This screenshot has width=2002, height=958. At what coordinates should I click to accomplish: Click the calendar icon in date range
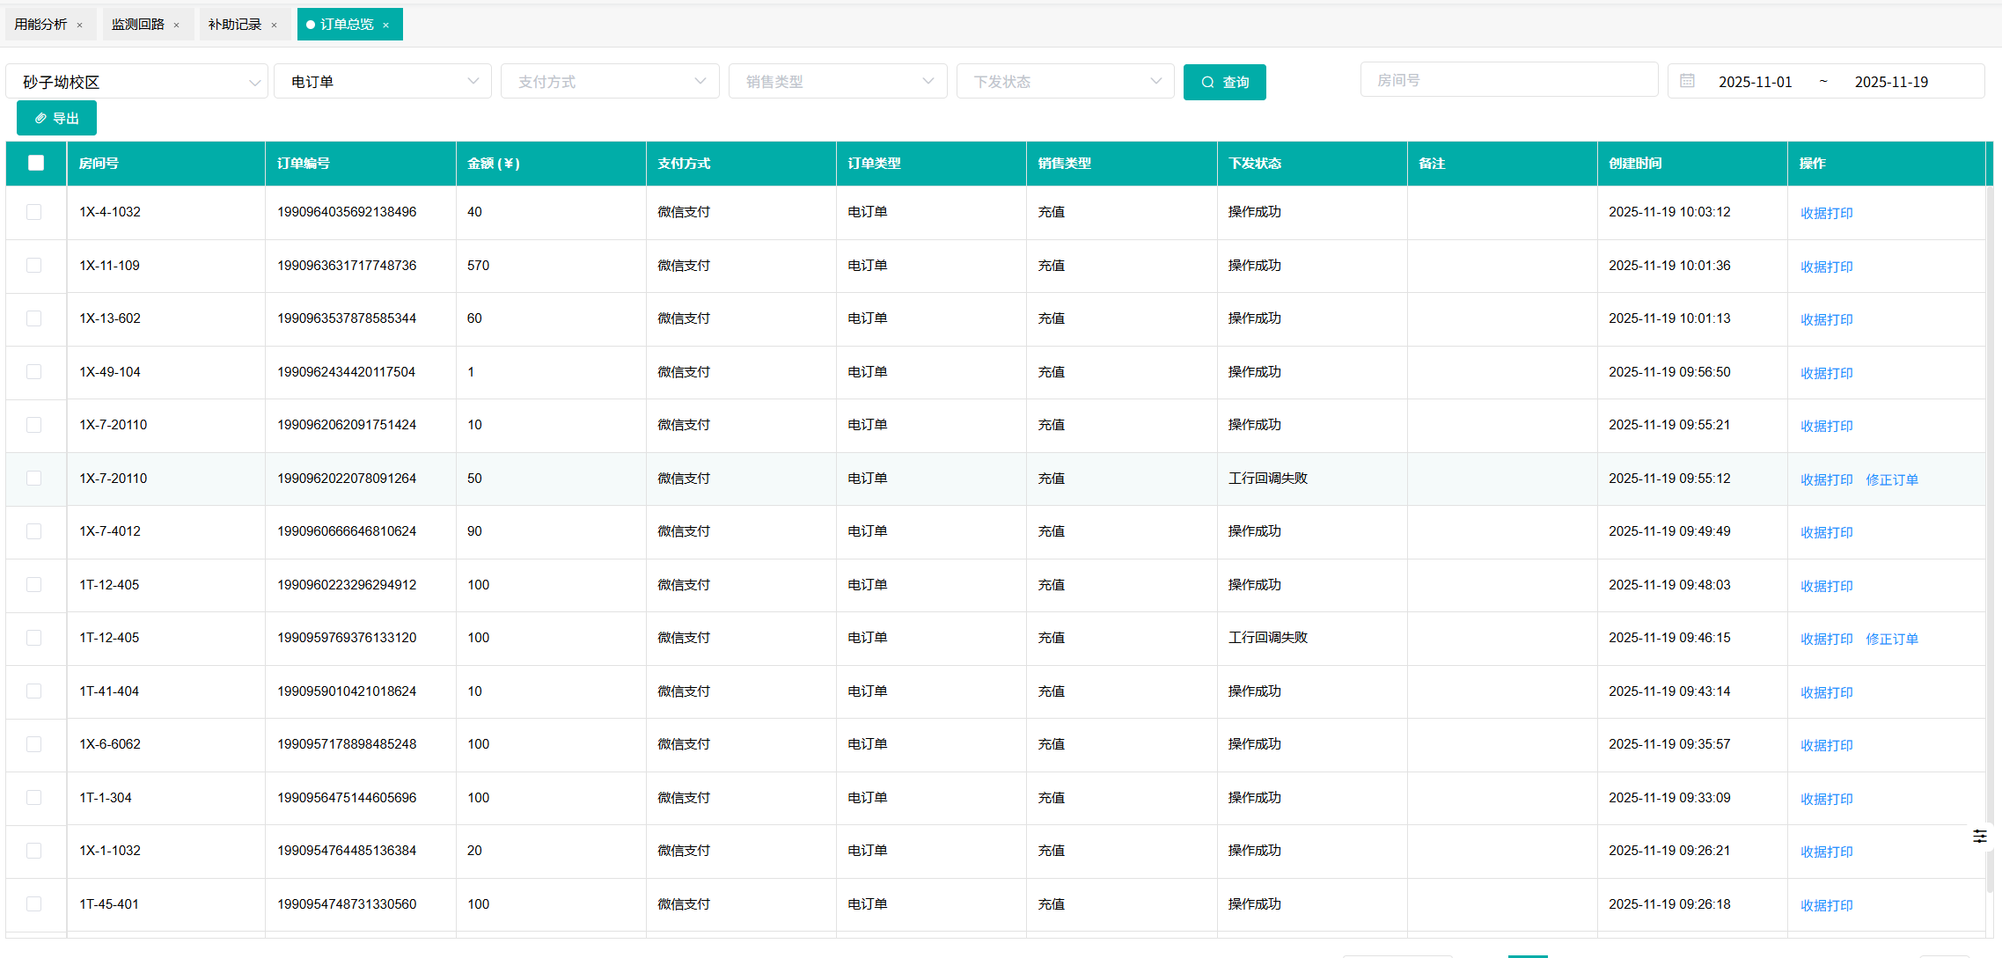(x=1687, y=81)
